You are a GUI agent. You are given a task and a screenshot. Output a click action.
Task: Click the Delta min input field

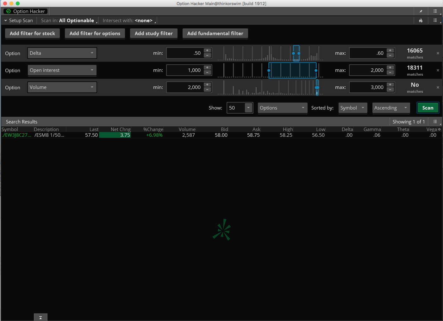pyautogui.click(x=185, y=53)
